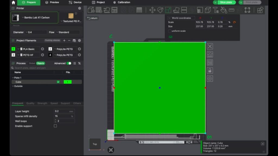Viewport: 278px width, 156px height.
Task: Toggle the Advanced mode switch
Action: [69, 63]
